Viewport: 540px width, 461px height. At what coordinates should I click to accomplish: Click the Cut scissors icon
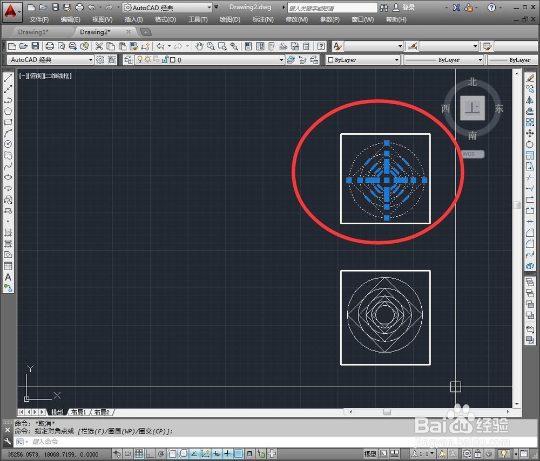(x=99, y=46)
